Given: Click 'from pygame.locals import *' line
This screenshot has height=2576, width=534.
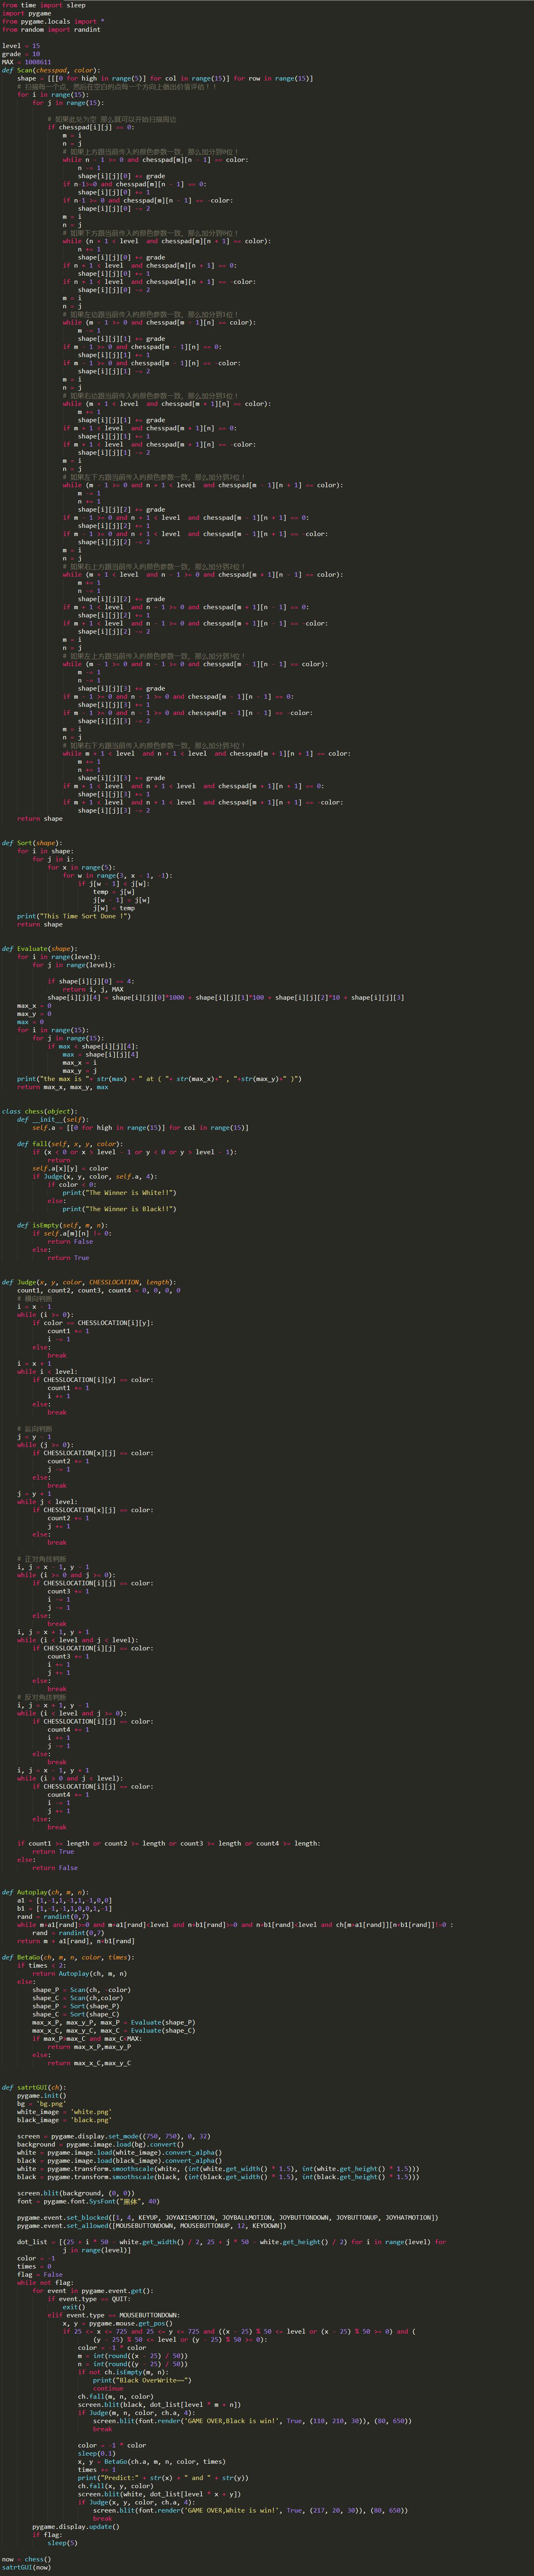Looking at the screenshot, I should tap(53, 21).
